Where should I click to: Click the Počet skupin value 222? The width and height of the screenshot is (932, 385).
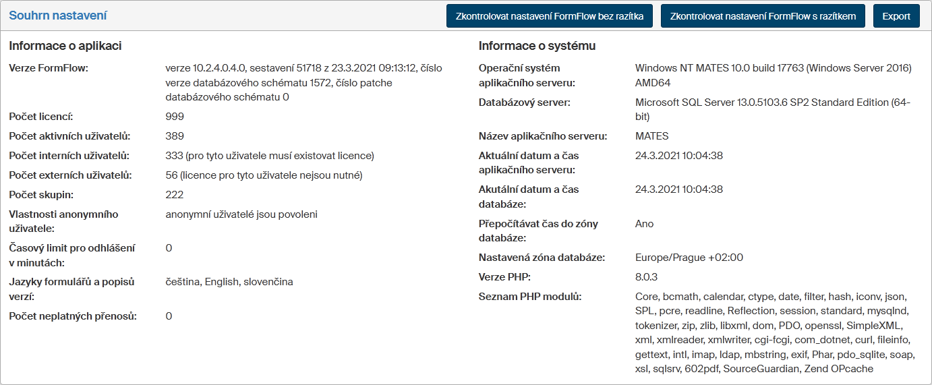coord(175,195)
